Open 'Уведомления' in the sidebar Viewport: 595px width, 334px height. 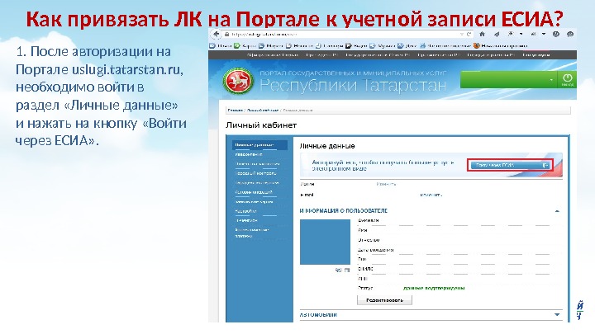249,154
